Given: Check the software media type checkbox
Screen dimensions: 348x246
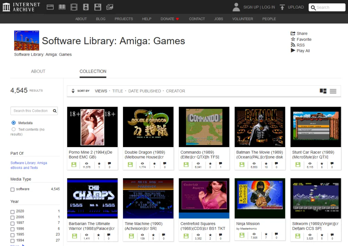Looking at the screenshot, I should click(x=13, y=189).
